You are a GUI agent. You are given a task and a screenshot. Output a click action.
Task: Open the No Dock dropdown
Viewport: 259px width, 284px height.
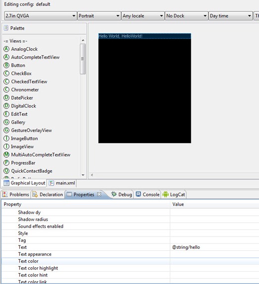tap(186, 16)
